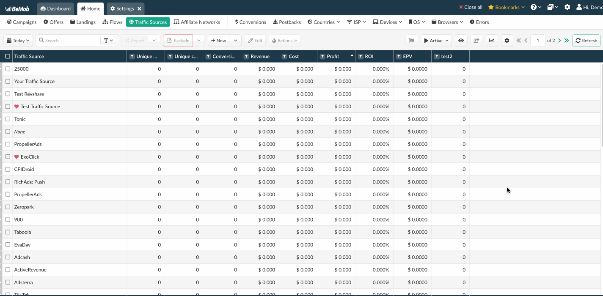Go to first page double arrow
603x296 pixels.
point(519,41)
